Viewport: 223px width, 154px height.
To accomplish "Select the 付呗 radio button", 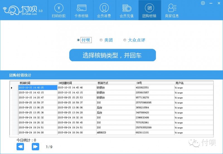I will [x=78, y=40].
